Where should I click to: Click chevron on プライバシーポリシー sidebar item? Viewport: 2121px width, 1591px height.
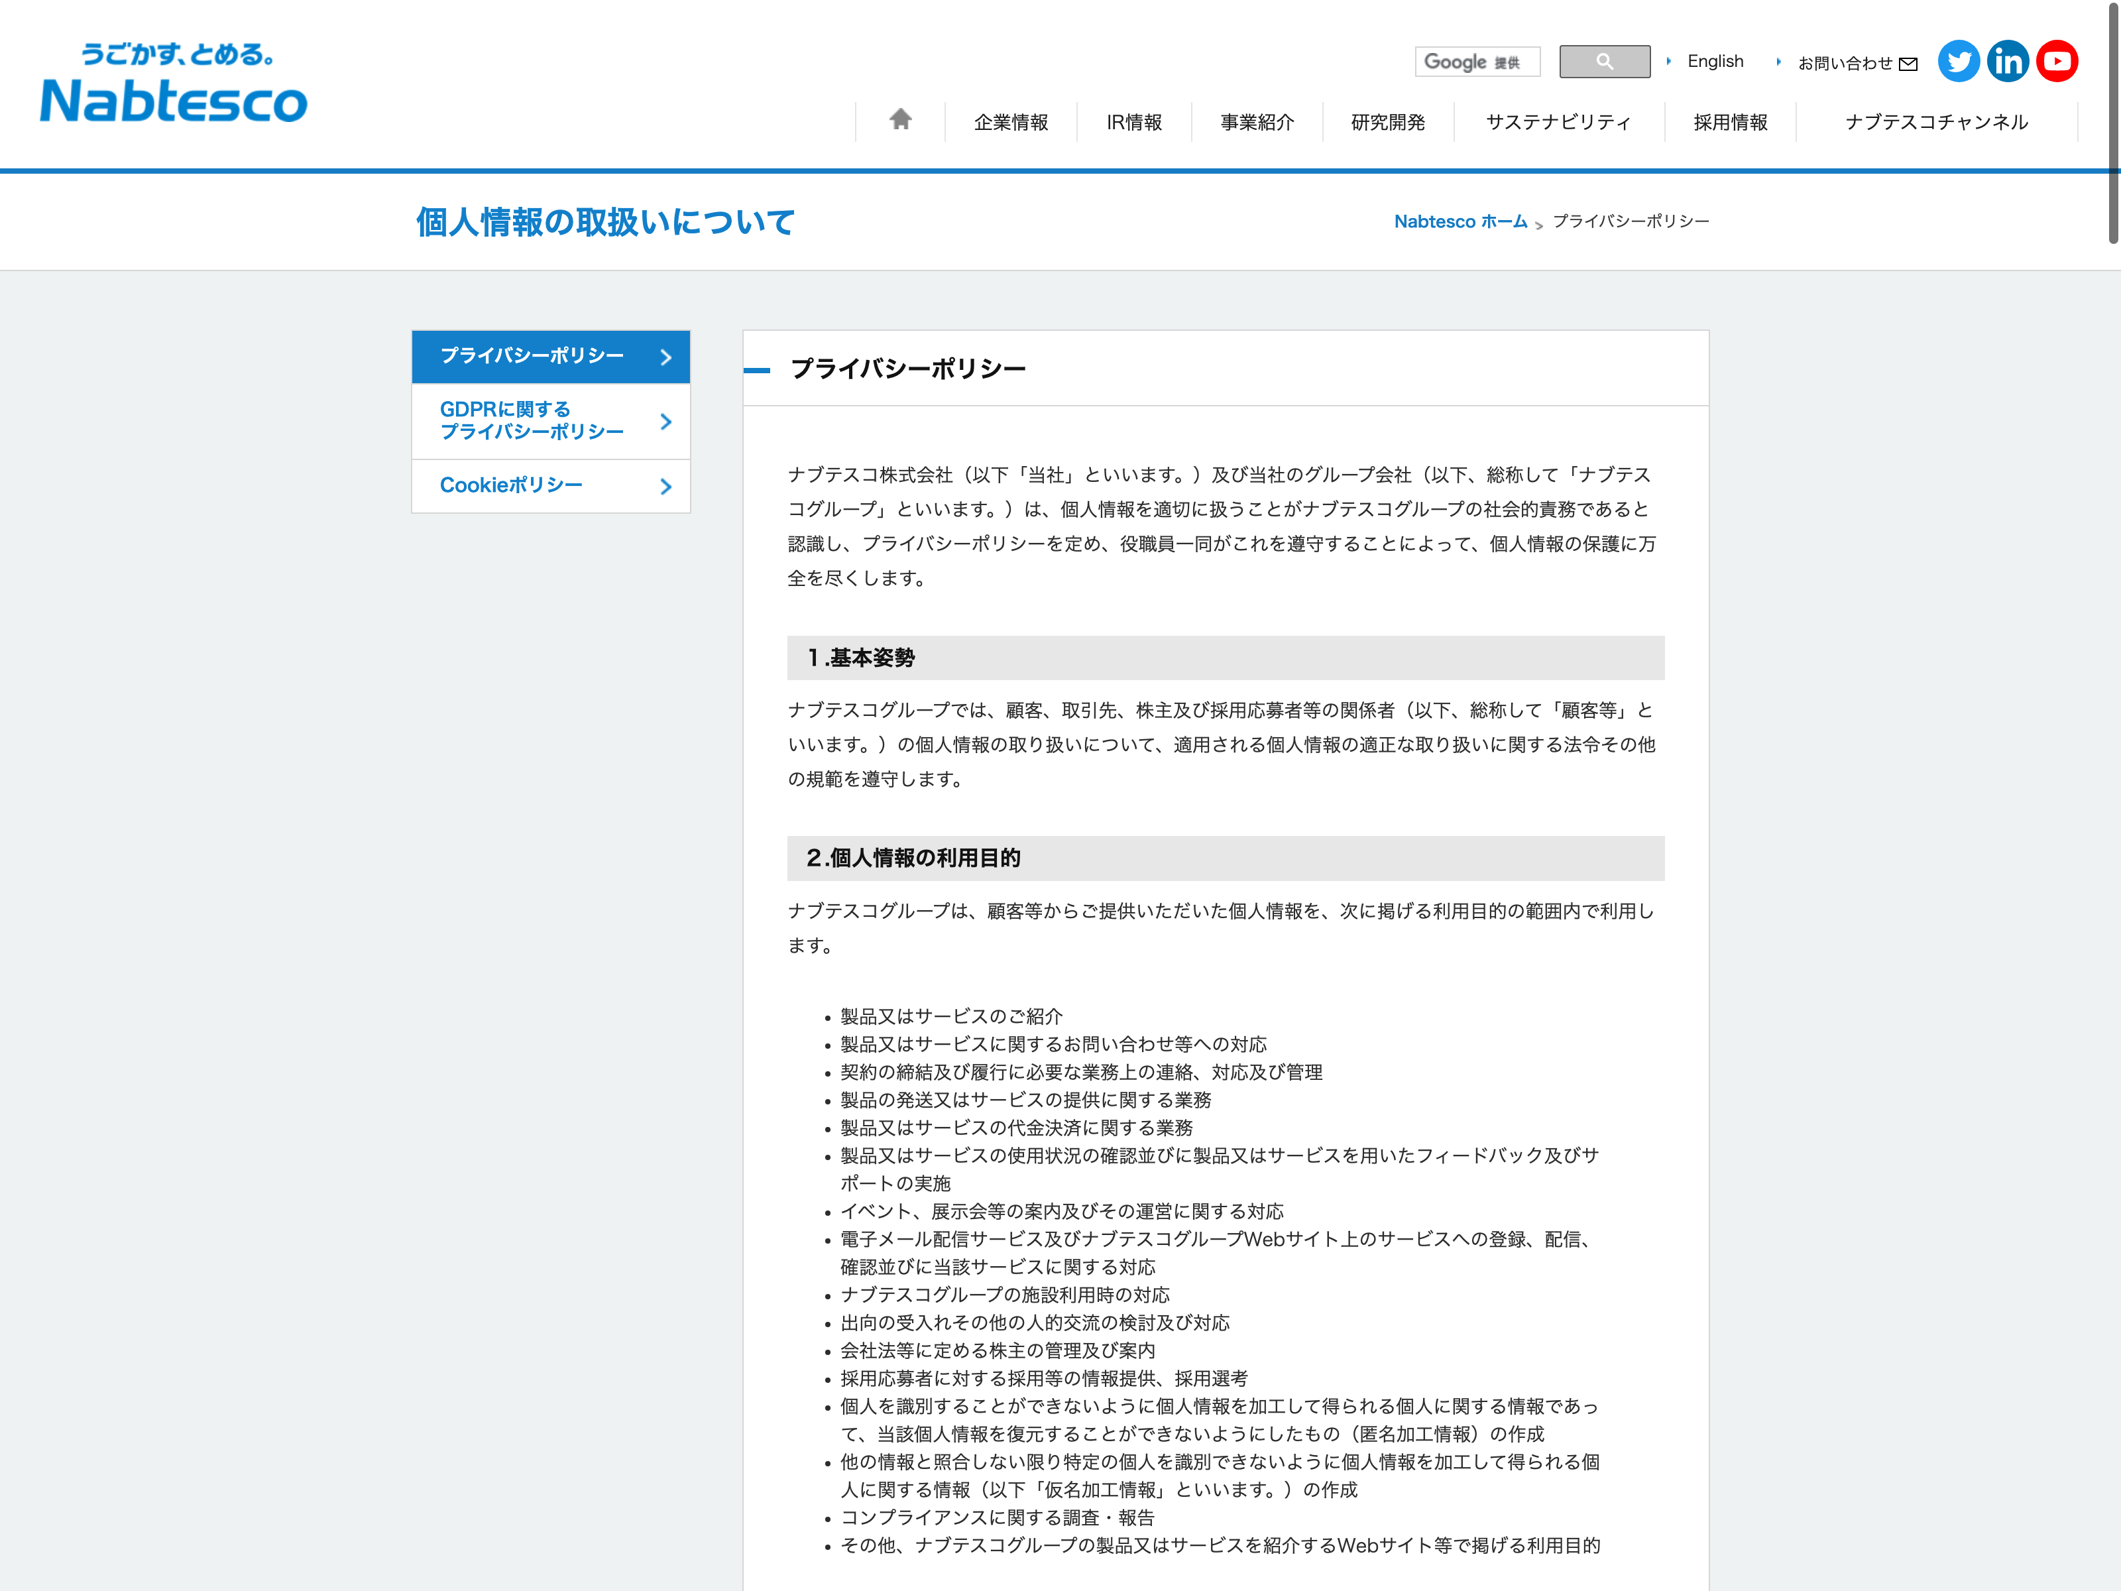pyautogui.click(x=665, y=357)
